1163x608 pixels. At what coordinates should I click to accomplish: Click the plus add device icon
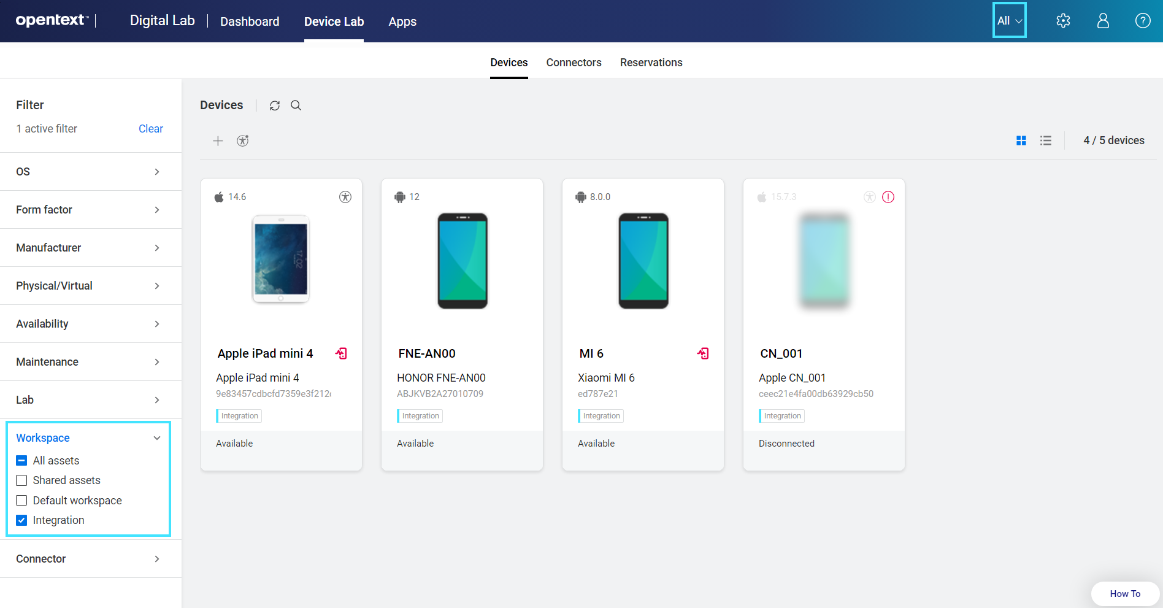pos(218,141)
